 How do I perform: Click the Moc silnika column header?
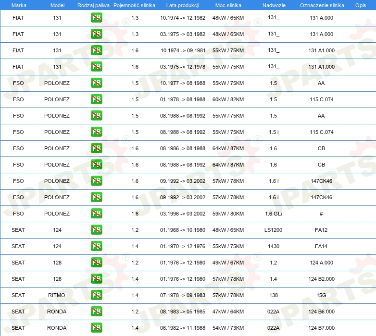[x=228, y=5]
